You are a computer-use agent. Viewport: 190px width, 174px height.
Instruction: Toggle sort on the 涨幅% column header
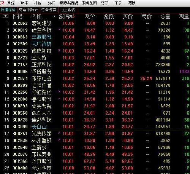tap(67, 16)
